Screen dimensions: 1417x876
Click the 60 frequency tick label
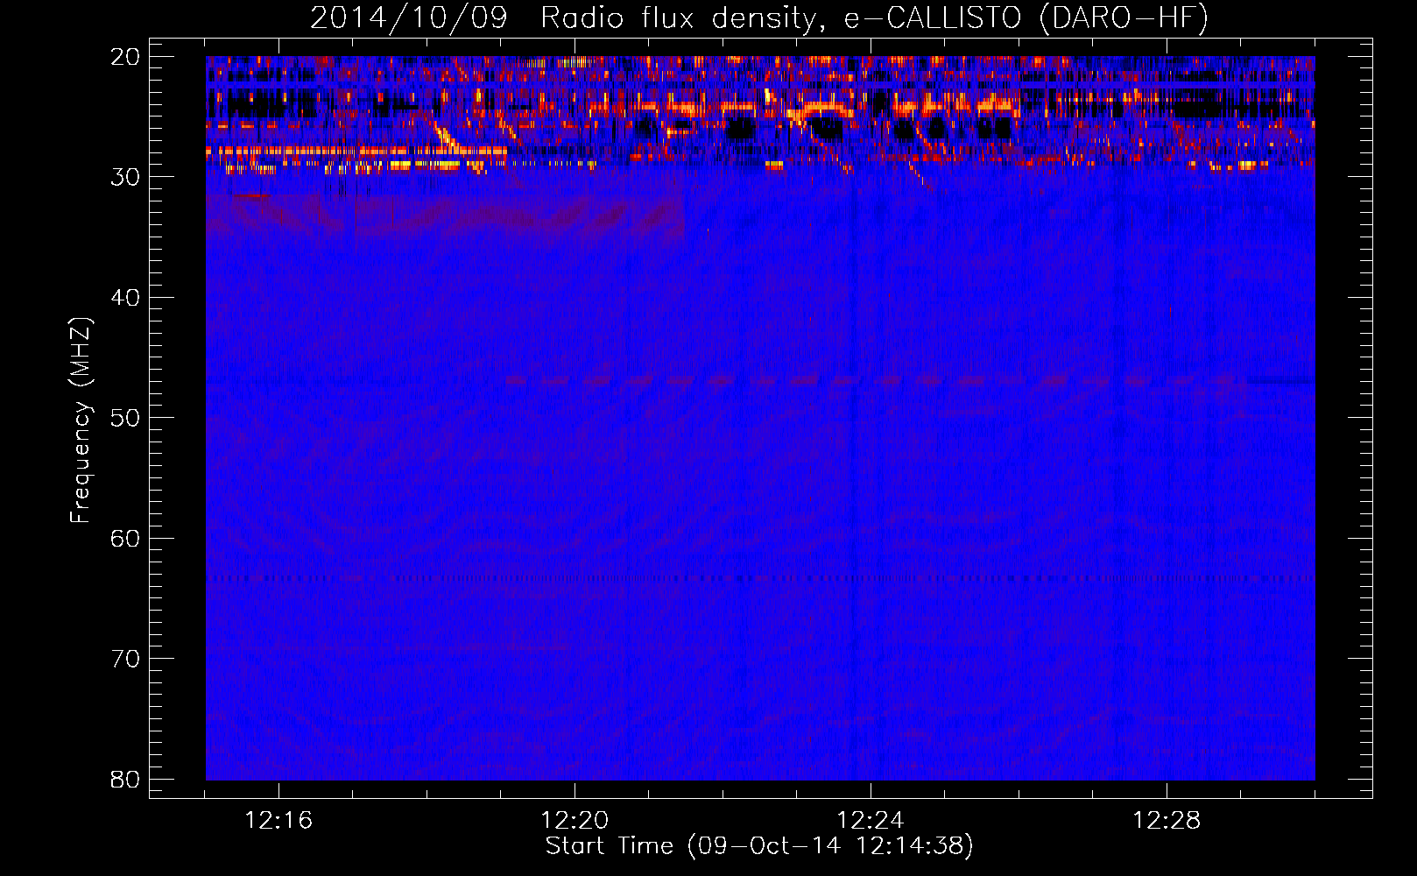click(x=125, y=539)
